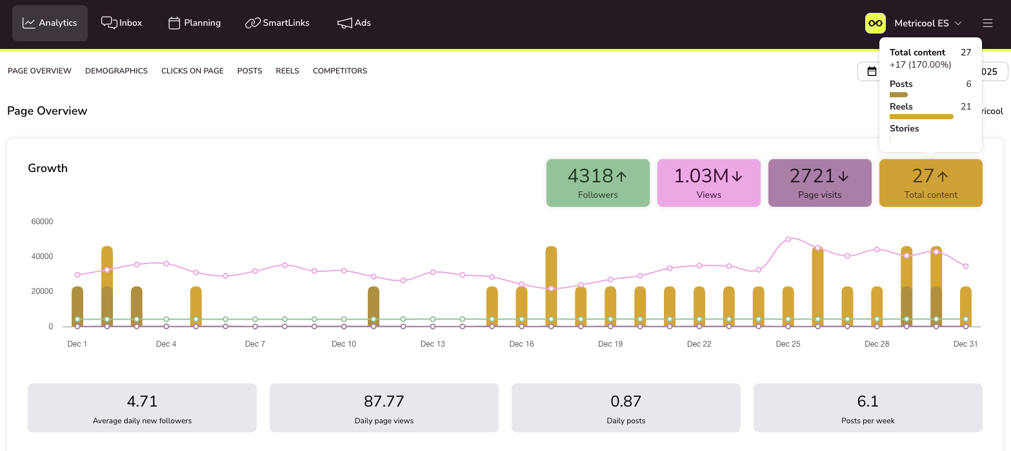Go to Clicks on Page section
The image size is (1011, 451).
tap(192, 71)
